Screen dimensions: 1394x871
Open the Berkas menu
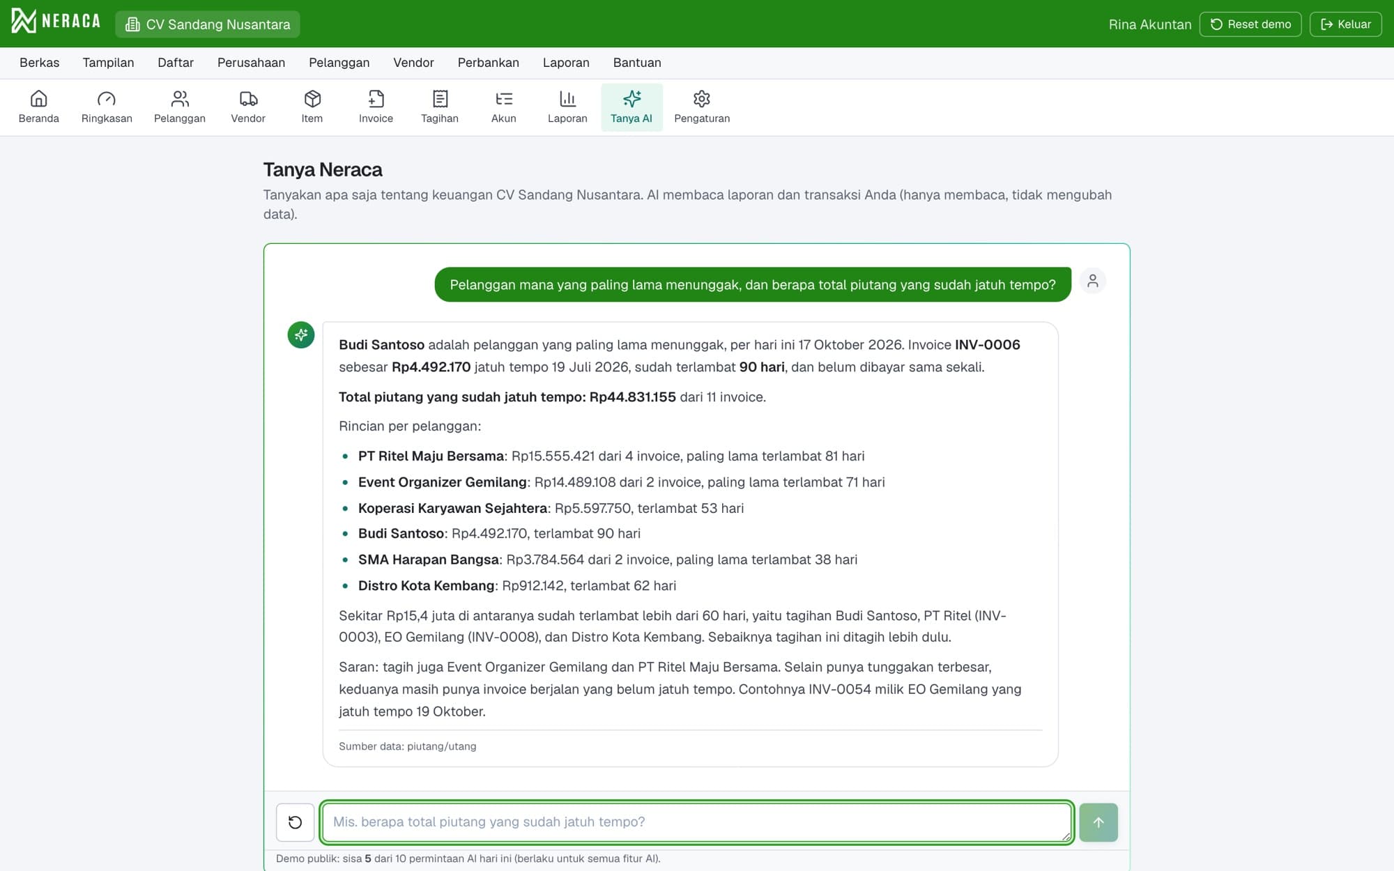pos(40,63)
